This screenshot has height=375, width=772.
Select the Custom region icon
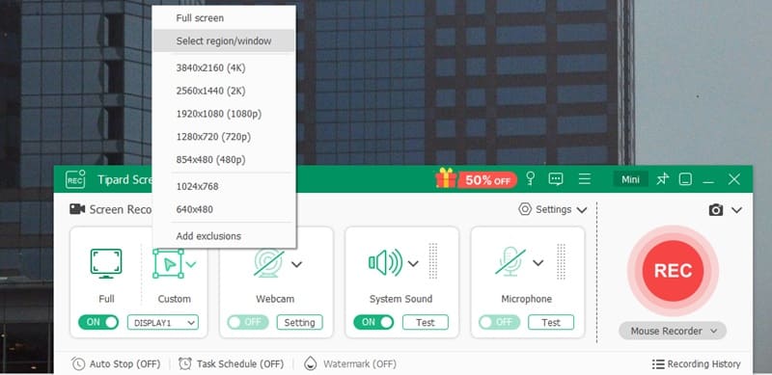(x=168, y=264)
